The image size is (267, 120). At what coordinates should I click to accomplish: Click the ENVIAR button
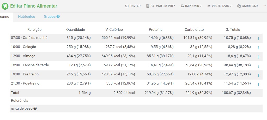pyautogui.click(x=133, y=6)
